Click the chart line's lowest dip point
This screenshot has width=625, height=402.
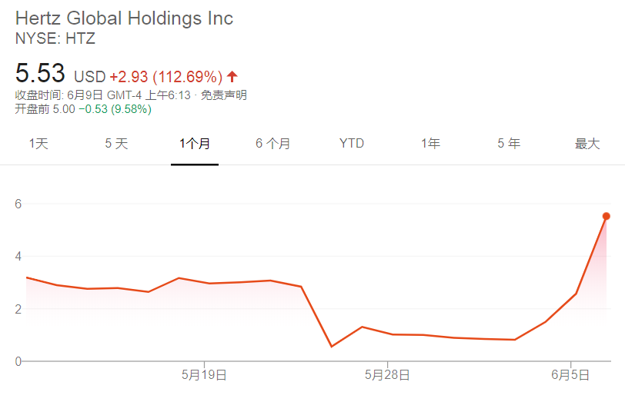click(x=332, y=347)
